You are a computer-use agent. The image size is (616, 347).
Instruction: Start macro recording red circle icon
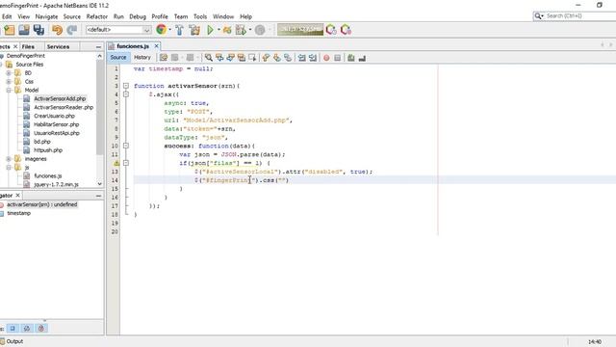[x=326, y=58]
